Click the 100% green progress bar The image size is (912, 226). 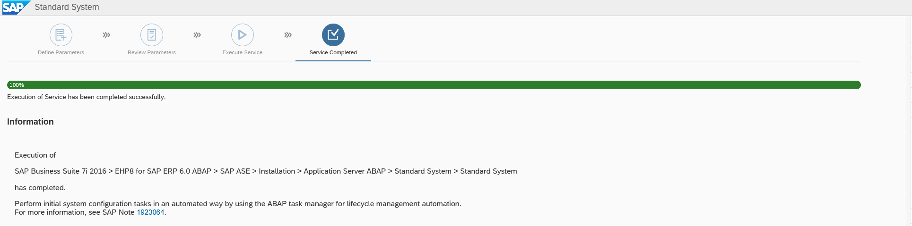pyautogui.click(x=434, y=85)
